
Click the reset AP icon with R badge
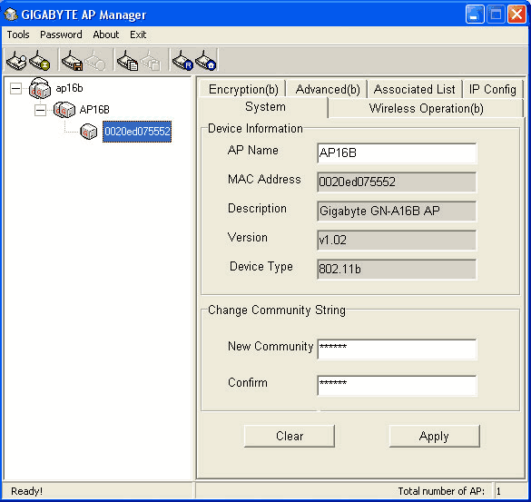click(x=182, y=61)
